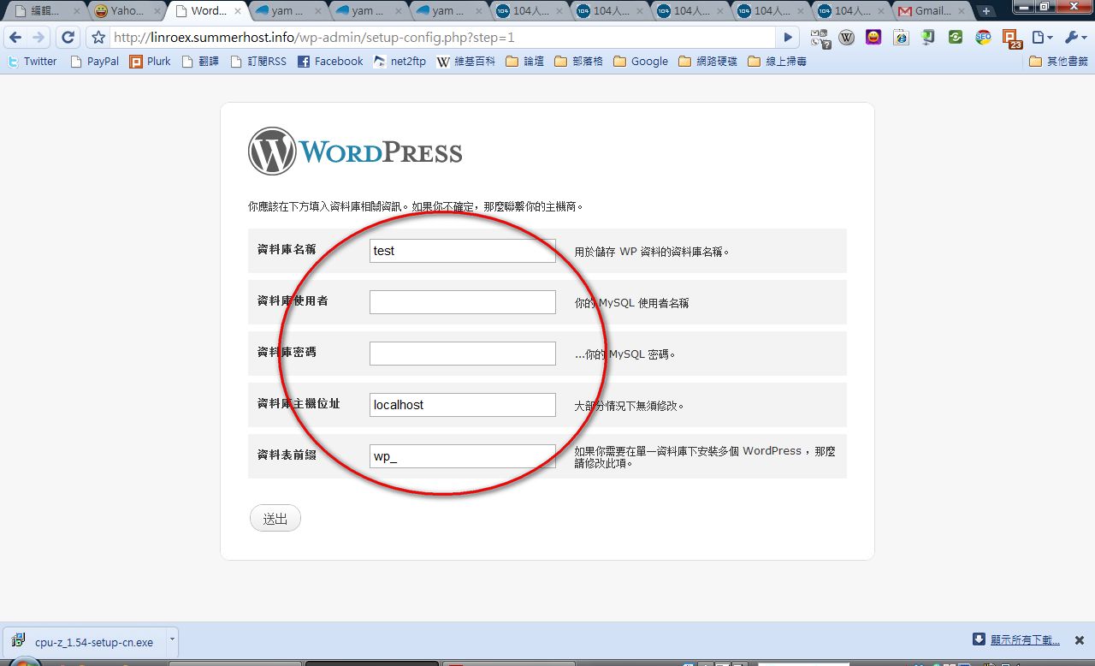Switch to the Yahoo tab
Viewport: 1095px width, 666px height.
pos(127,11)
